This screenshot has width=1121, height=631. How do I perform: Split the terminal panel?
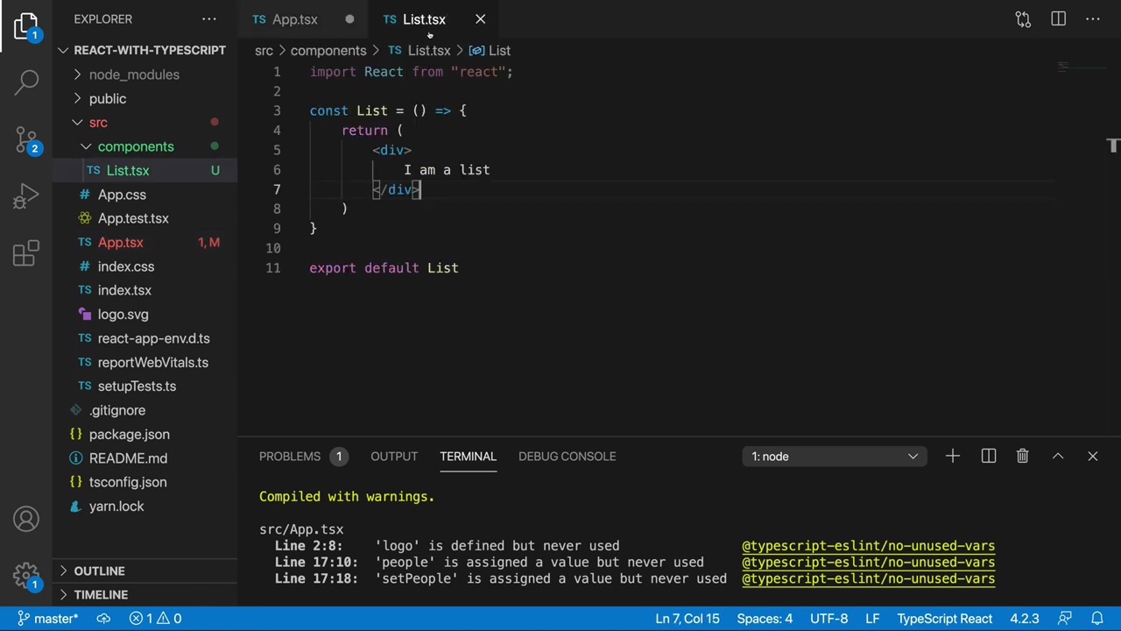click(x=988, y=456)
